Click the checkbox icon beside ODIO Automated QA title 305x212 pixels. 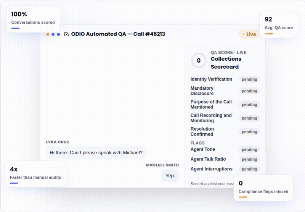pyautogui.click(x=66, y=34)
